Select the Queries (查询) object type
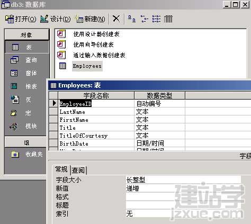251x224 pixels. pyautogui.click(x=26, y=60)
